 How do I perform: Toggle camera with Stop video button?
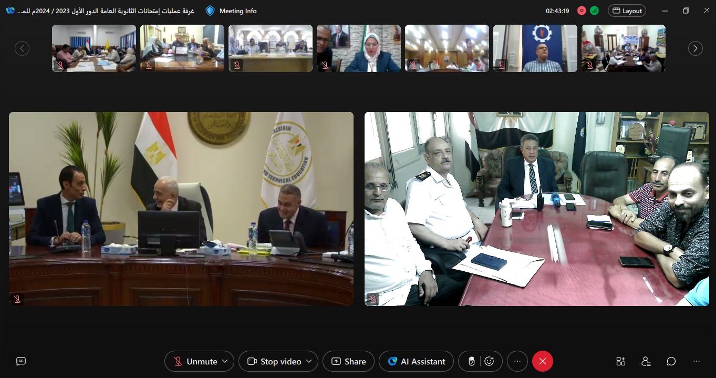(274, 361)
